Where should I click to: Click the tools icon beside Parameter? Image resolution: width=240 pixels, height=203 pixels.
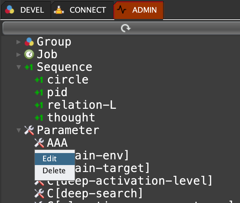tap(29, 130)
